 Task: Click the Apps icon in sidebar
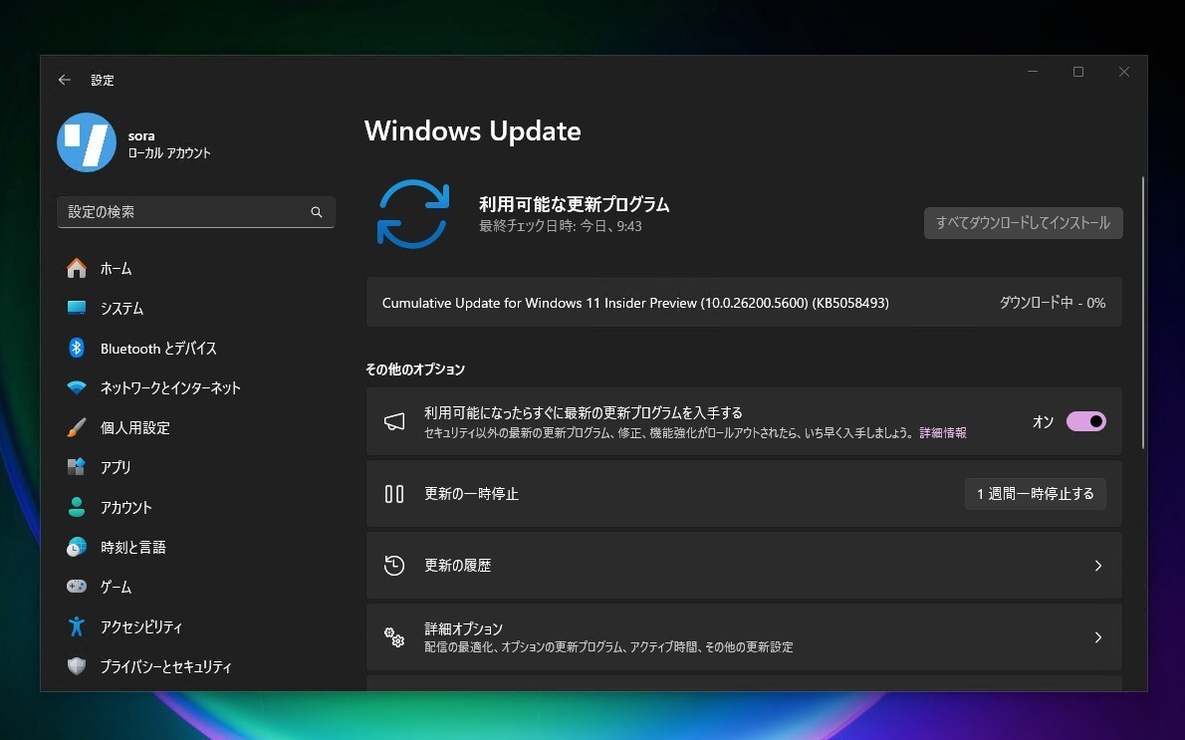pyautogui.click(x=77, y=467)
